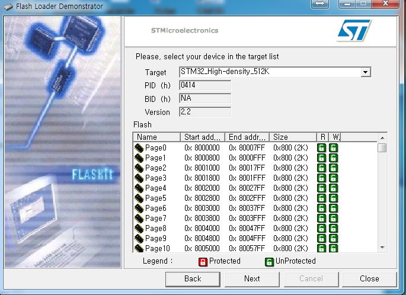Click Page1 write protection lock icon

[x=334, y=158]
